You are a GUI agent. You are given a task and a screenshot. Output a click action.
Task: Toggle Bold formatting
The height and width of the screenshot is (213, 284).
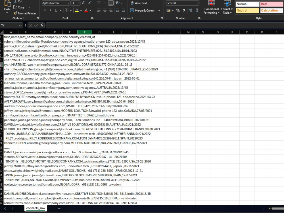coord(44,10)
